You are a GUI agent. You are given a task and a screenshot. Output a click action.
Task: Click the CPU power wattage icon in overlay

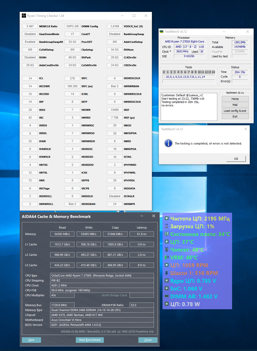point(167,304)
